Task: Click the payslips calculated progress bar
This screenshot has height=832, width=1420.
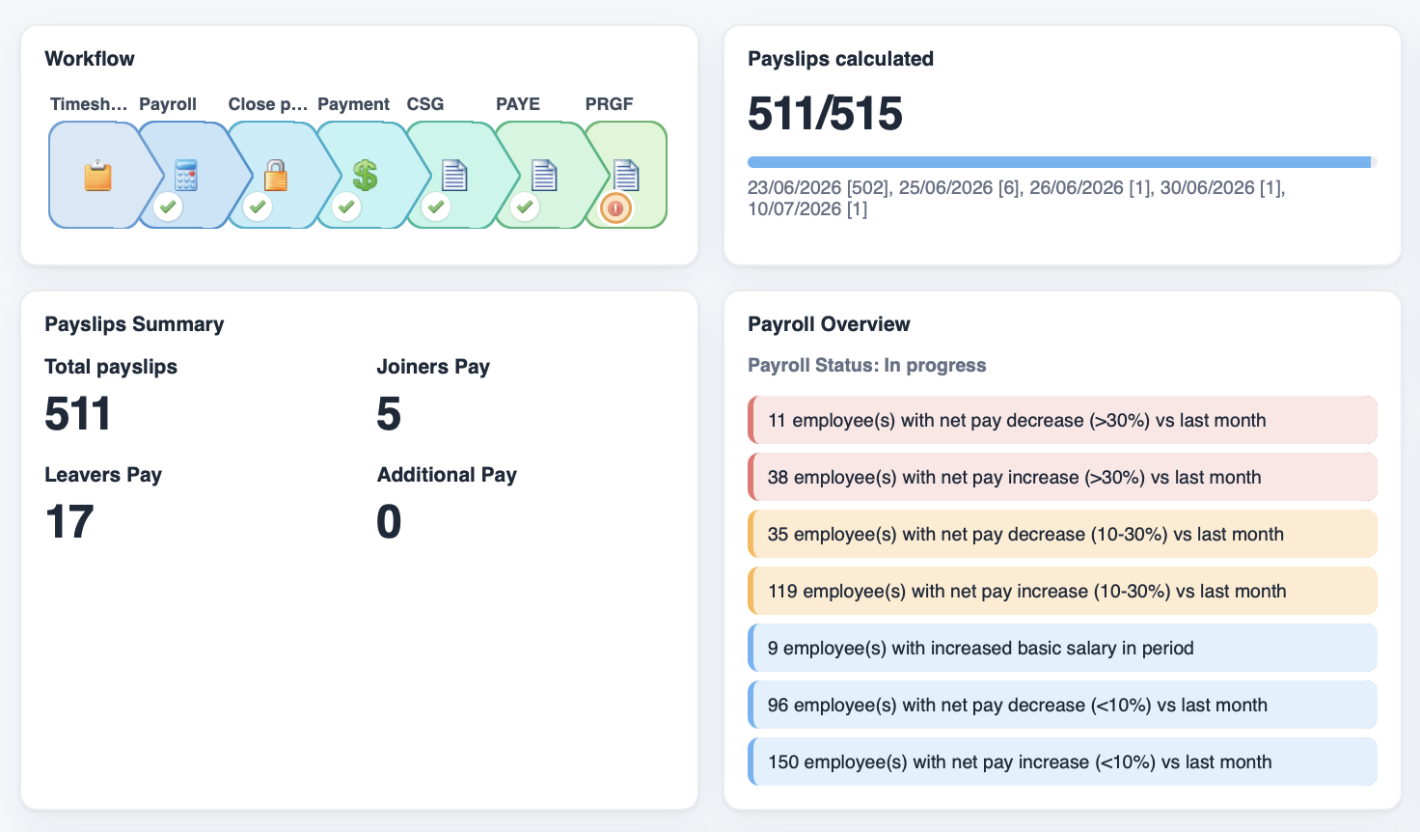Action: pos(1062,162)
